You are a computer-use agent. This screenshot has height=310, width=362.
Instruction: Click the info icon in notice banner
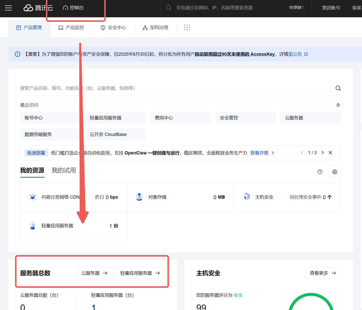tap(18, 54)
